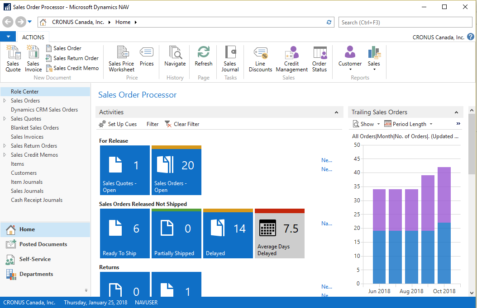
Task: Clear Filter in Activities part
Action: [182, 124]
